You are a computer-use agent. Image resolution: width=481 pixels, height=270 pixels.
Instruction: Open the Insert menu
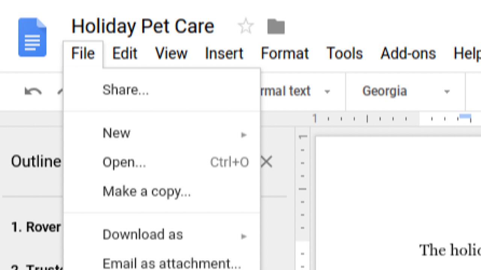[x=224, y=54]
